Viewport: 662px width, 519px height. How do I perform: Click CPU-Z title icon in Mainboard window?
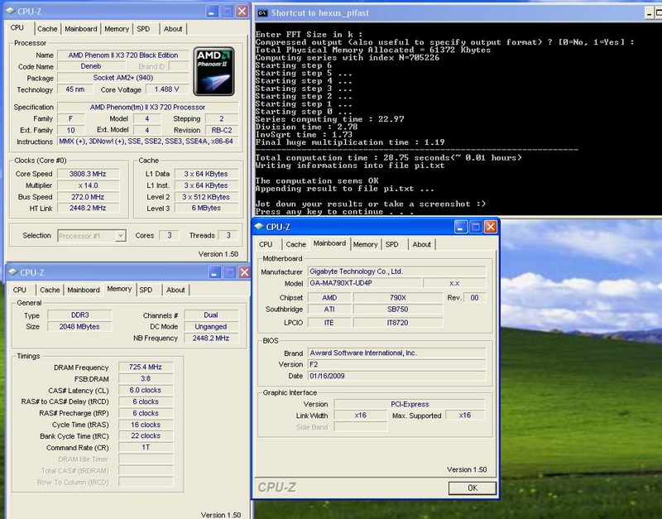tap(259, 227)
